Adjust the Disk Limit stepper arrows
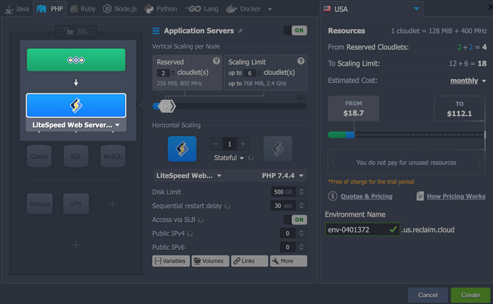The height and width of the screenshot is (304, 493). 302,191
